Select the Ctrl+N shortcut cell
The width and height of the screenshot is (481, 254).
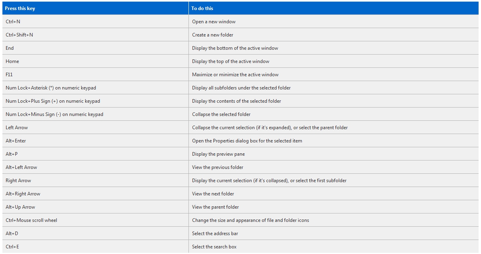pyautogui.click(x=13, y=22)
